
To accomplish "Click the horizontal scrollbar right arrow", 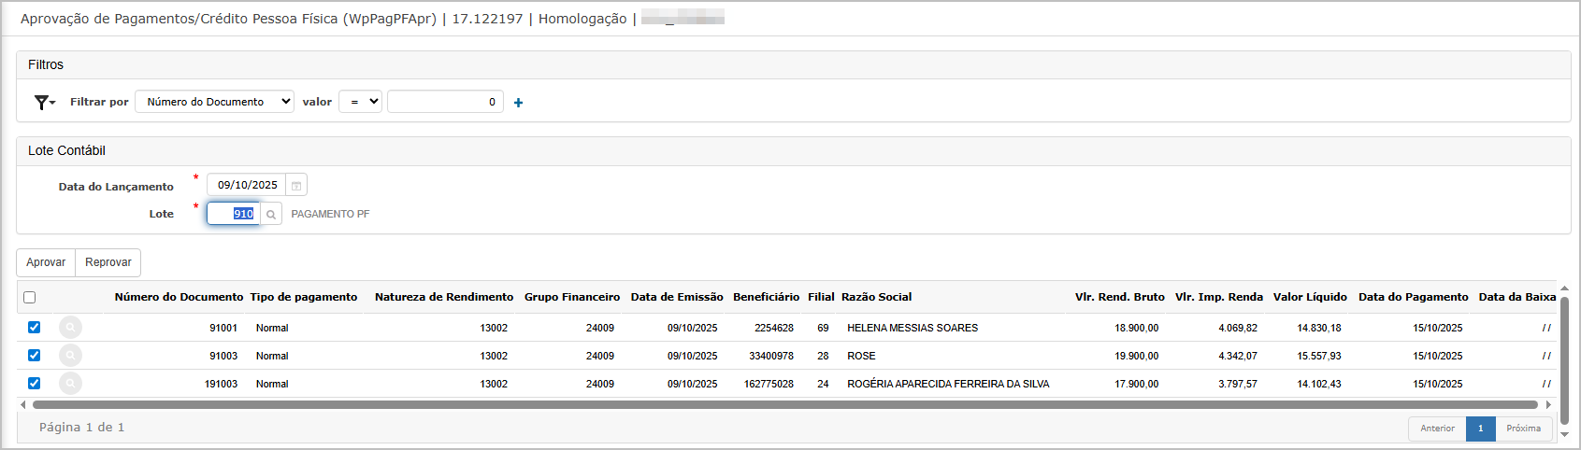I will pyautogui.click(x=1548, y=405).
